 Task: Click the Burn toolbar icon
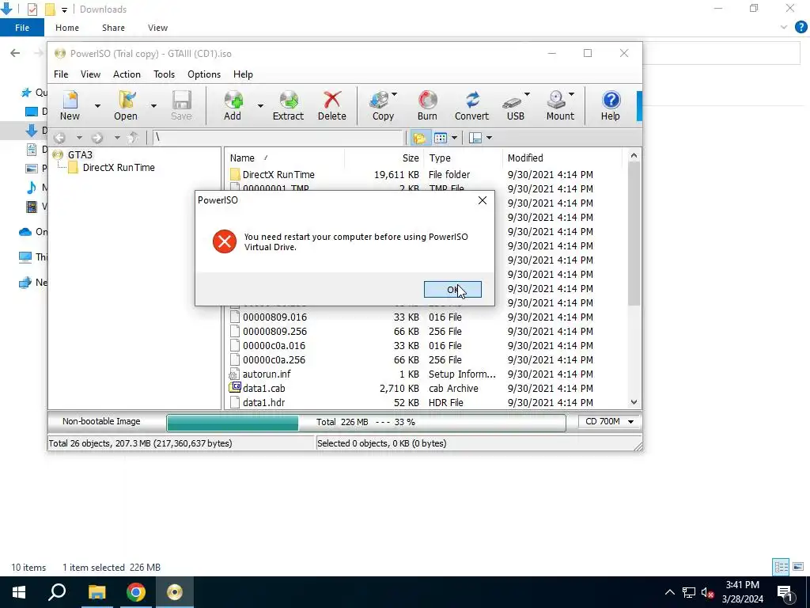(x=427, y=105)
